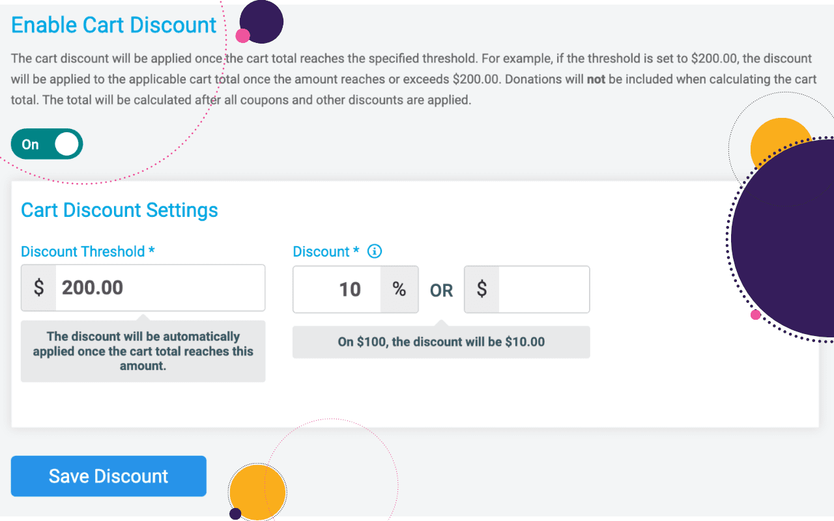
Task: Click the dollar sign inside the flat discount field
Action: 481,289
